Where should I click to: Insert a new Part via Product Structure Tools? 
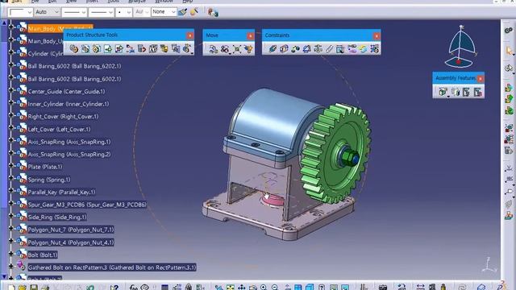(97, 48)
